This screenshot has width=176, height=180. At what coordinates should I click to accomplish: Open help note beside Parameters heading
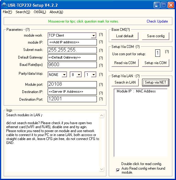[28, 30]
